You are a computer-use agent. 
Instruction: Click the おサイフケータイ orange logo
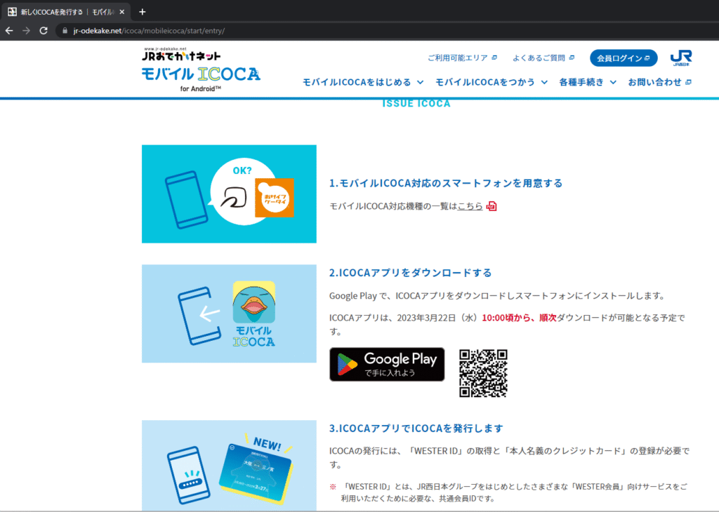pos(275,198)
